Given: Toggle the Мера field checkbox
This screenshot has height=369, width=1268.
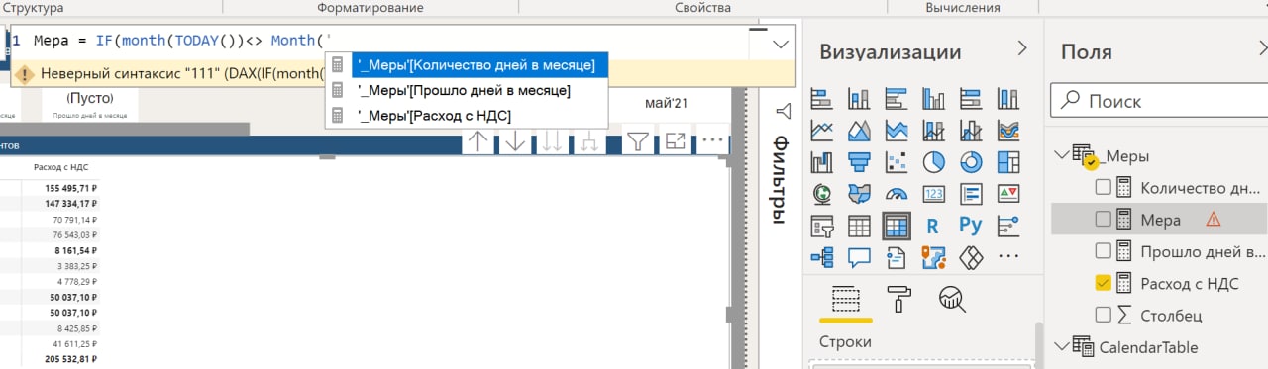Looking at the screenshot, I should tap(1104, 219).
